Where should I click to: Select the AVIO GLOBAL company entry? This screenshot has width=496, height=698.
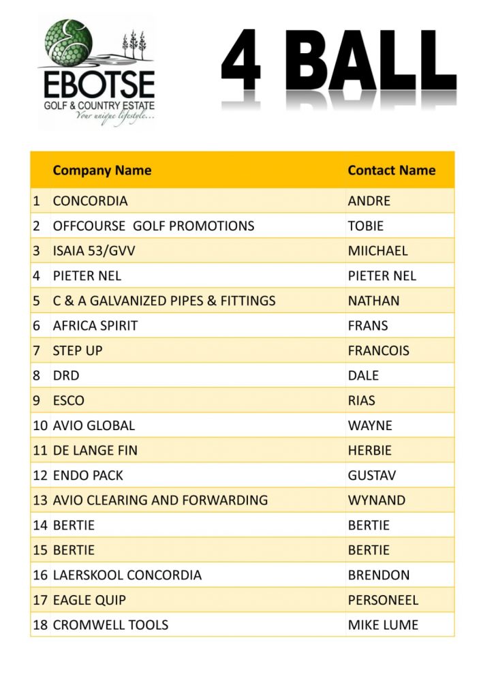coord(93,425)
